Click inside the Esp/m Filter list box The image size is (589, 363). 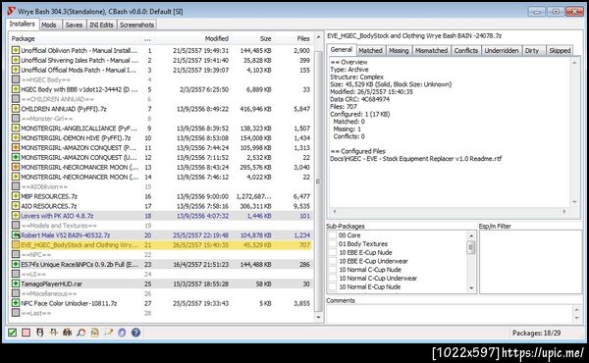(530, 262)
